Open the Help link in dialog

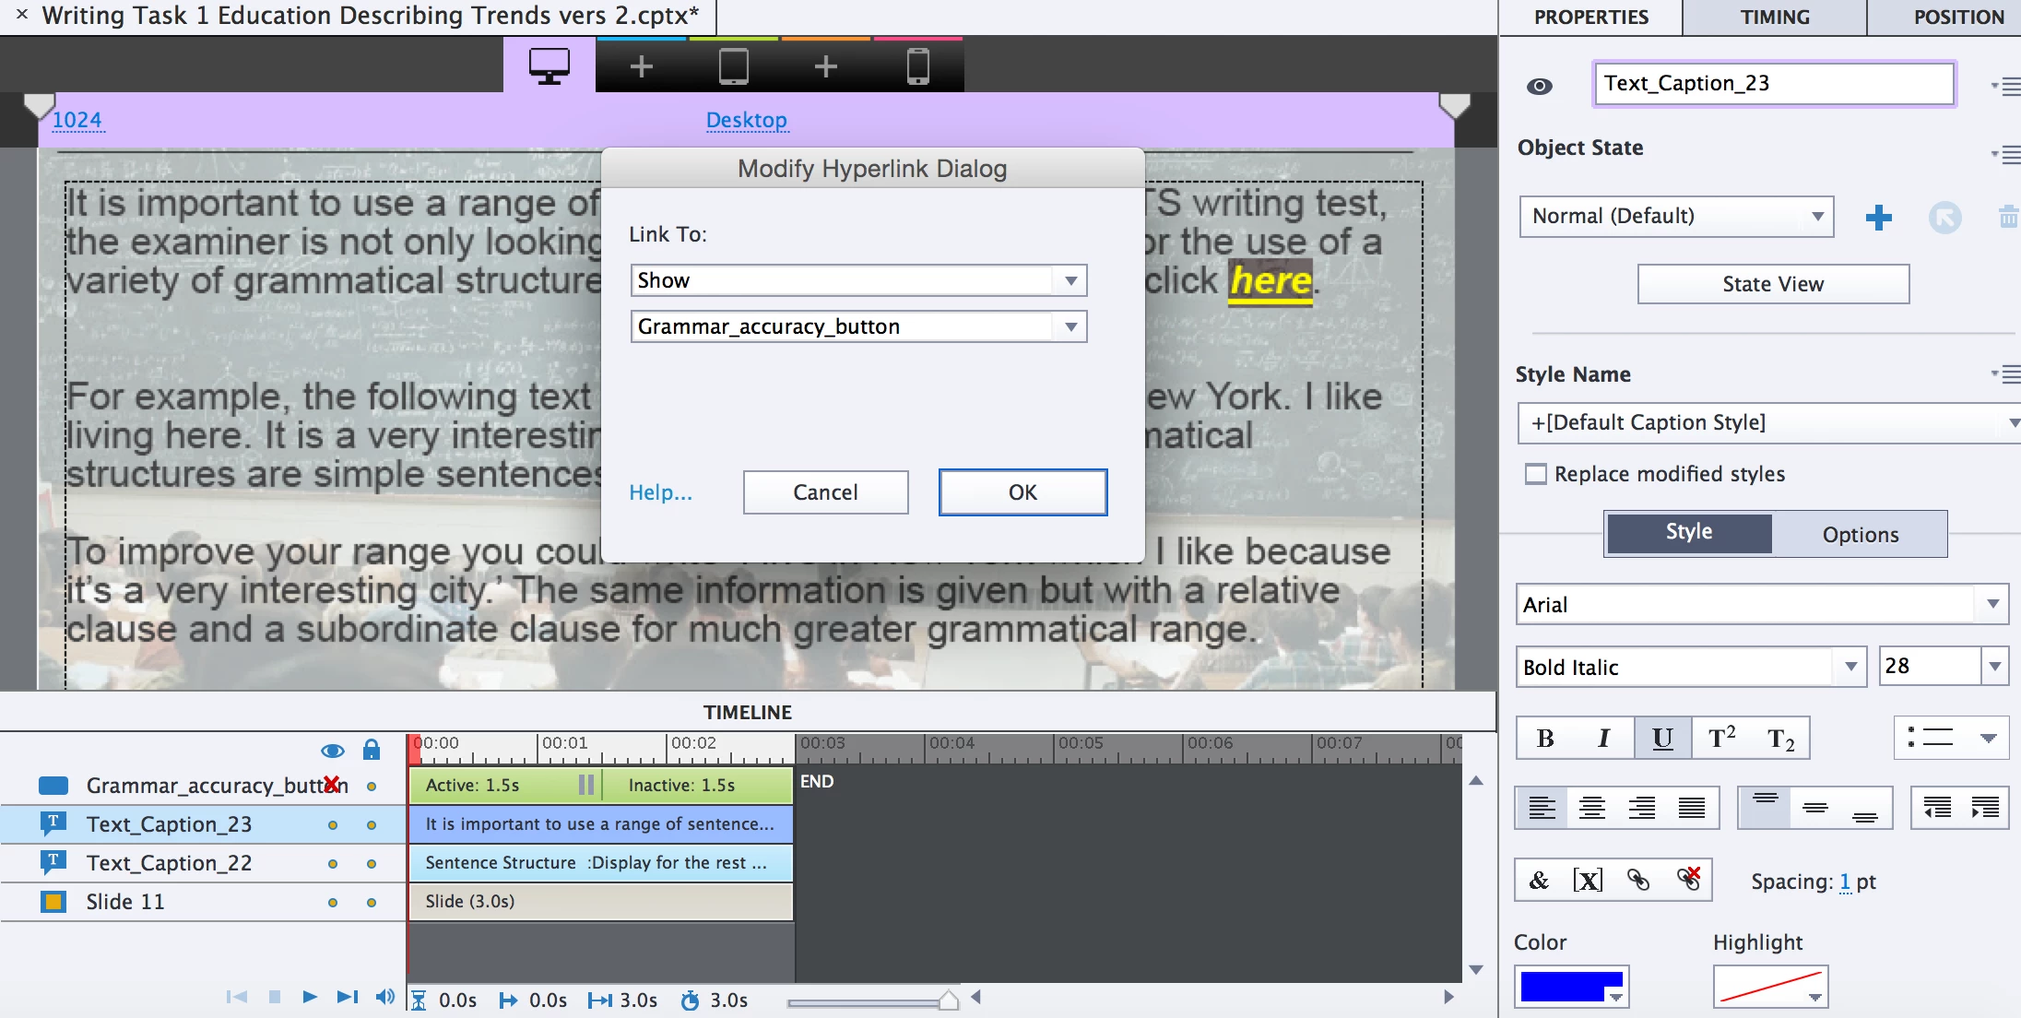(660, 492)
